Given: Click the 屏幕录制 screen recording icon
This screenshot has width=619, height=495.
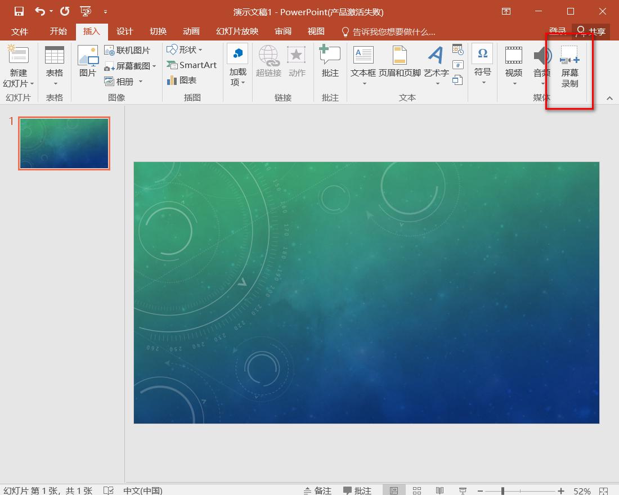Looking at the screenshot, I should pos(569,67).
